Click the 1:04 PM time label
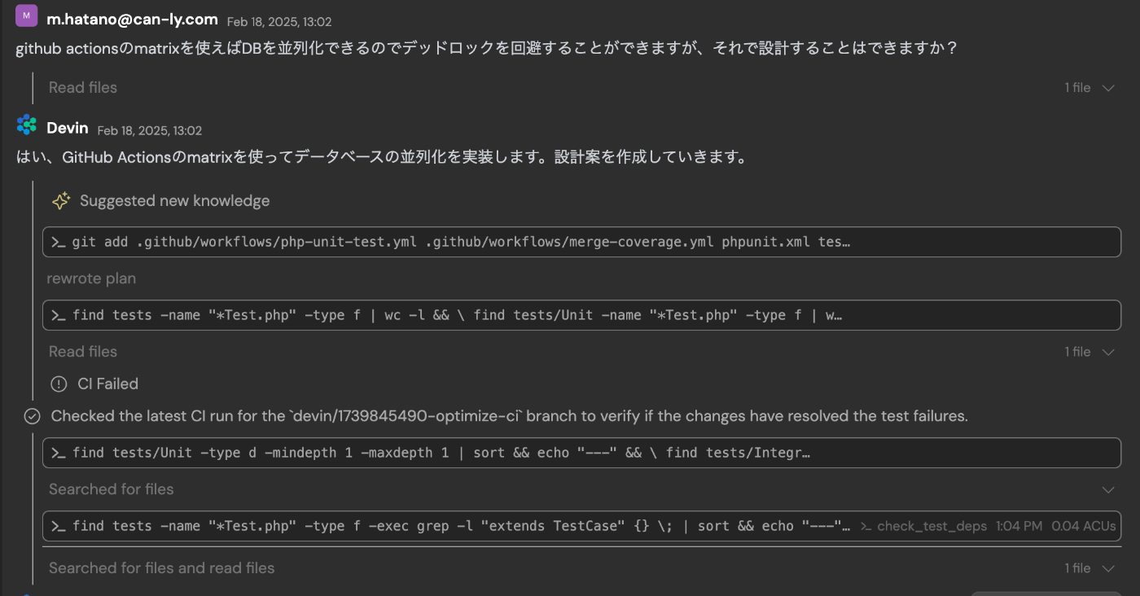The image size is (1140, 596). [x=1019, y=527]
